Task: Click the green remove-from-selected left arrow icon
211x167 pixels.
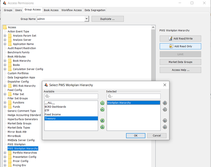Action: tap(102, 110)
